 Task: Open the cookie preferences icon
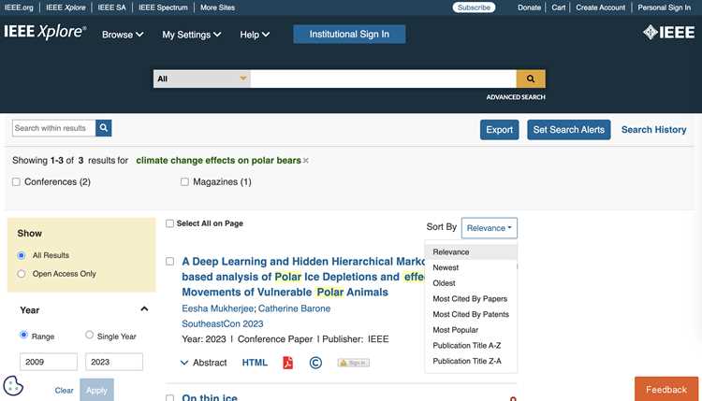pos(13,386)
